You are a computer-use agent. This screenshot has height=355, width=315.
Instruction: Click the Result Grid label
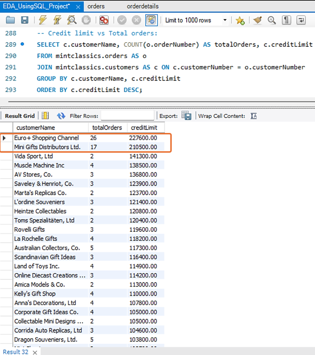[x=20, y=116]
